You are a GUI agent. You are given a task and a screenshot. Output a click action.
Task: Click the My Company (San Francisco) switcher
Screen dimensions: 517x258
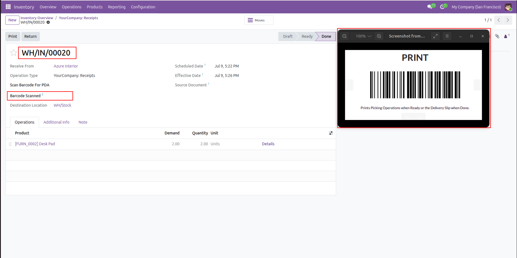[476, 7]
